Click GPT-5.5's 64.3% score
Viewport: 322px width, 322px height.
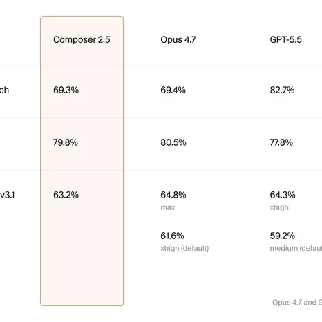[x=283, y=195]
